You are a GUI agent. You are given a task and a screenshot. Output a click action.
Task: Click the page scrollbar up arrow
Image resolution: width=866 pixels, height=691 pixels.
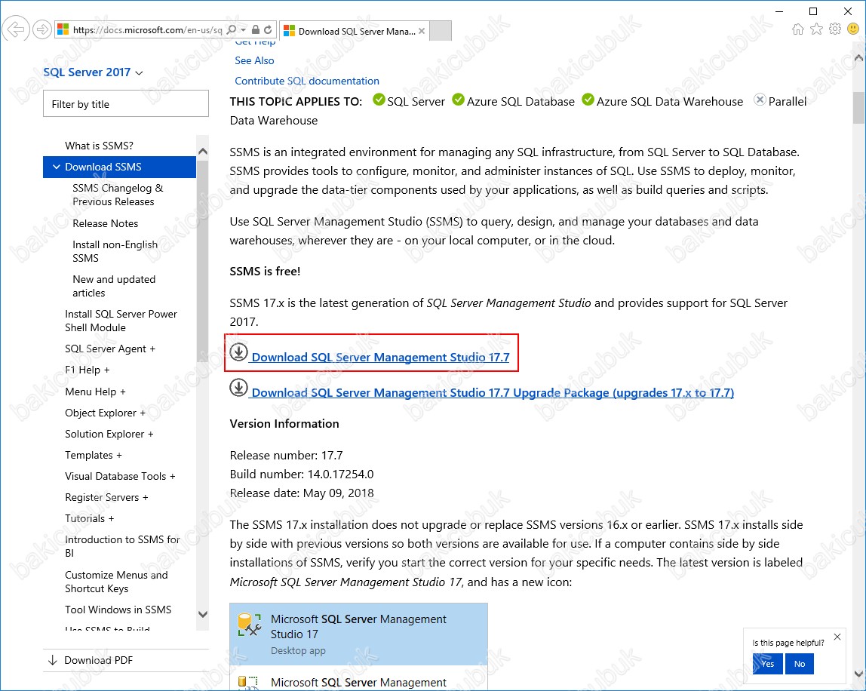pos(858,57)
